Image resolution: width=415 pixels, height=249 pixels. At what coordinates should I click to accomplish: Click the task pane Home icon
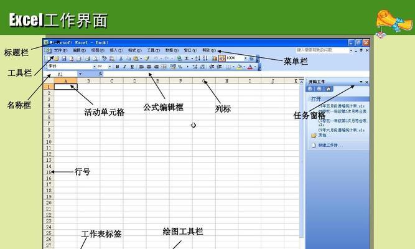(329, 89)
